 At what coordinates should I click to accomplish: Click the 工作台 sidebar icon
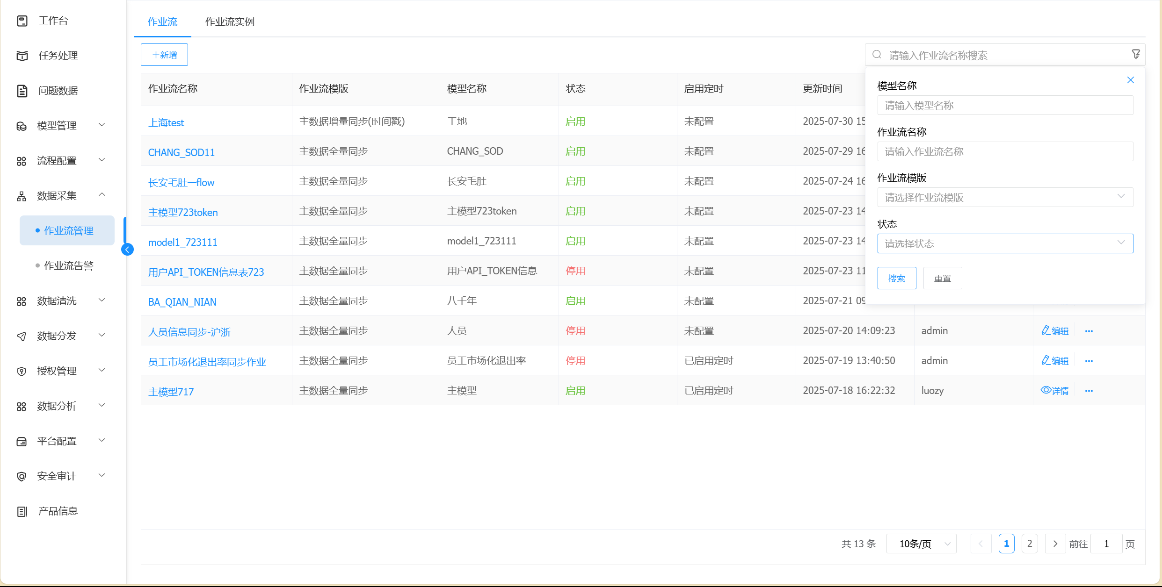(22, 21)
